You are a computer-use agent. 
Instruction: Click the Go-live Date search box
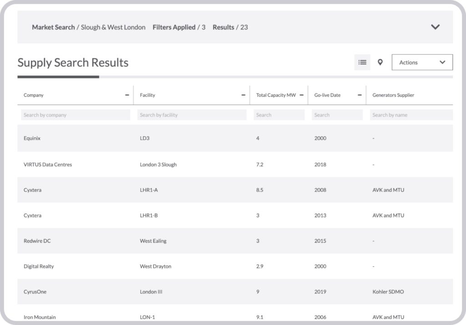[337, 115]
